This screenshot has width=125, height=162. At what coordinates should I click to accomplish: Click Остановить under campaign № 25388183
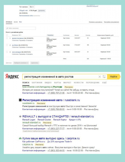click(x=29, y=47)
